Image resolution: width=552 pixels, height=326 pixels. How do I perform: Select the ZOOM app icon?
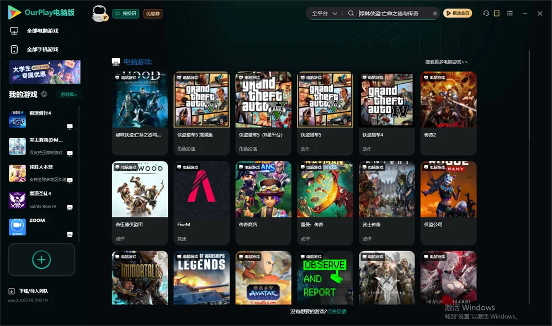click(x=17, y=227)
